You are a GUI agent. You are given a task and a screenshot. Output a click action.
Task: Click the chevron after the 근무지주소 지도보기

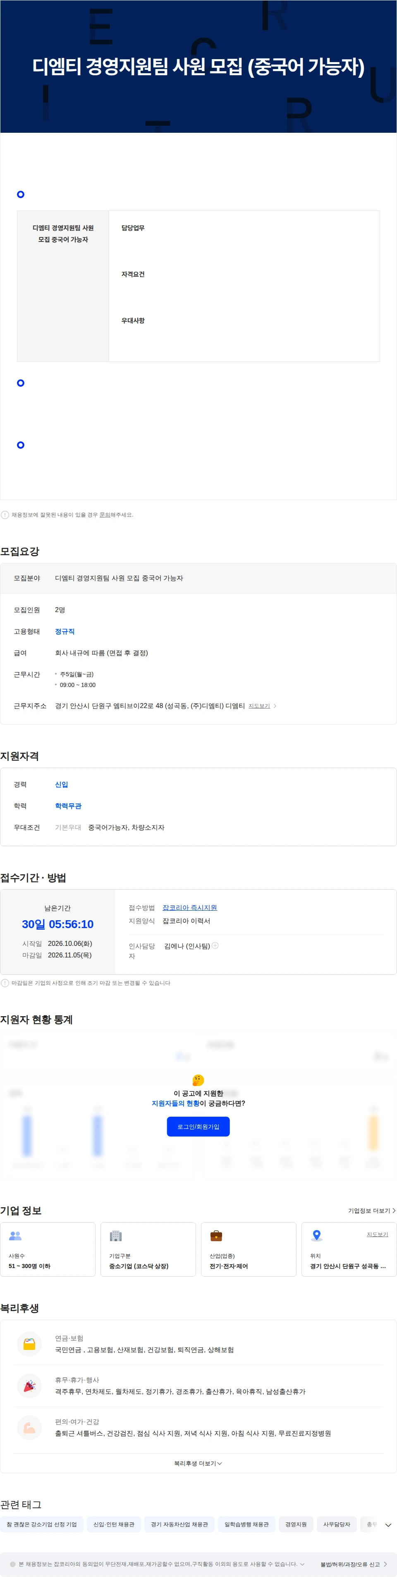pyautogui.click(x=275, y=706)
